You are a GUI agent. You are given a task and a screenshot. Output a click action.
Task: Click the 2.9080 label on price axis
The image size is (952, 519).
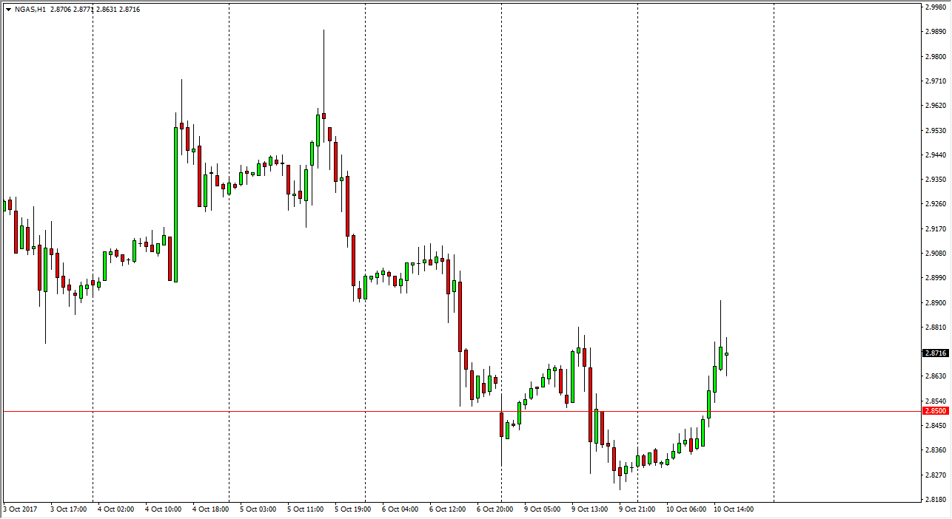(x=934, y=254)
